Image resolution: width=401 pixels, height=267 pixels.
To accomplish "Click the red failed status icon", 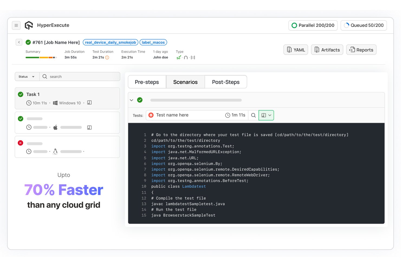I will coord(21,143).
